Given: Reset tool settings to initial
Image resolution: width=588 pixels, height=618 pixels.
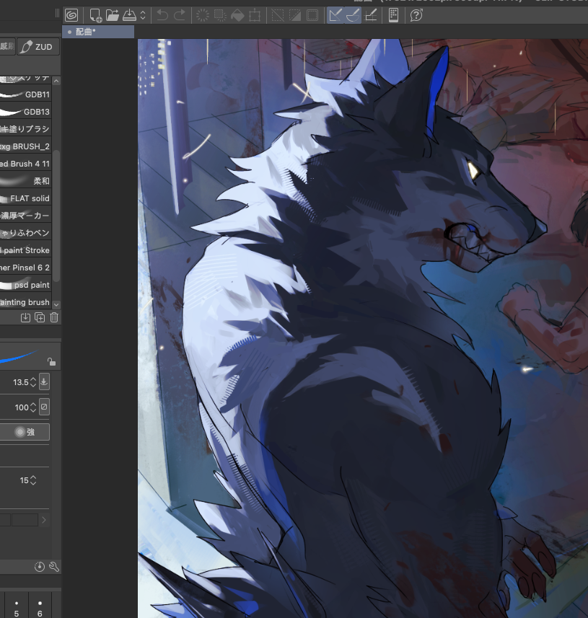Looking at the screenshot, I should pyautogui.click(x=40, y=567).
